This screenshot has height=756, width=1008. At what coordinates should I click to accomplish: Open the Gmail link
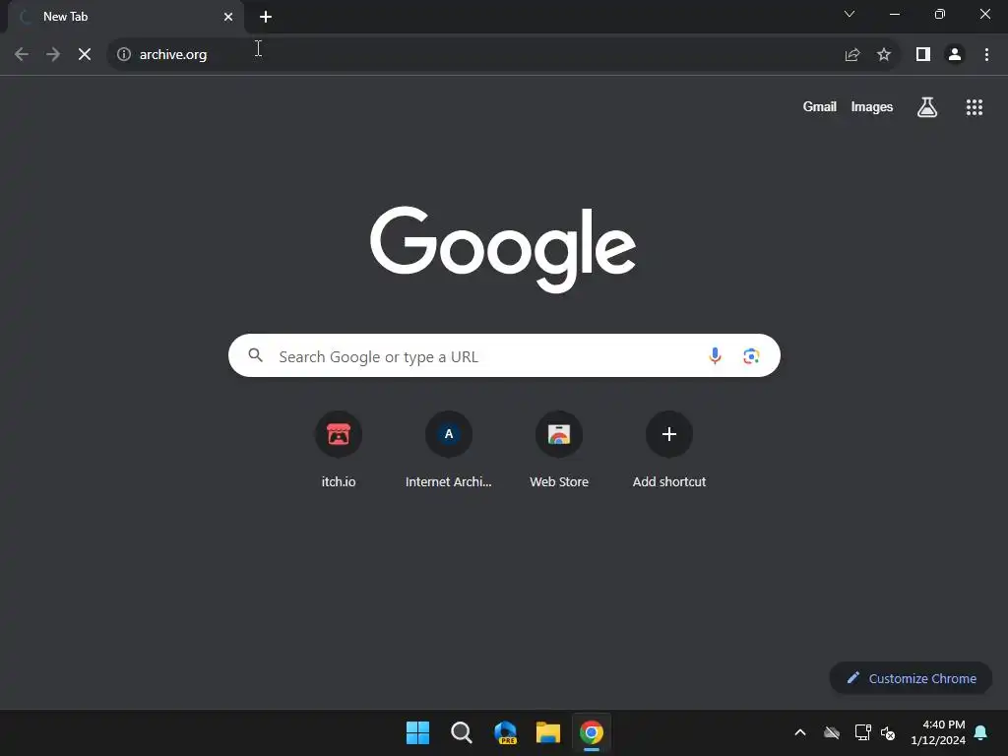coord(820,106)
